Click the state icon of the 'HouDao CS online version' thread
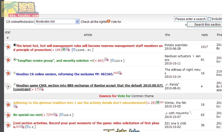This screenshot has height=132, width=222. pos(8,73)
